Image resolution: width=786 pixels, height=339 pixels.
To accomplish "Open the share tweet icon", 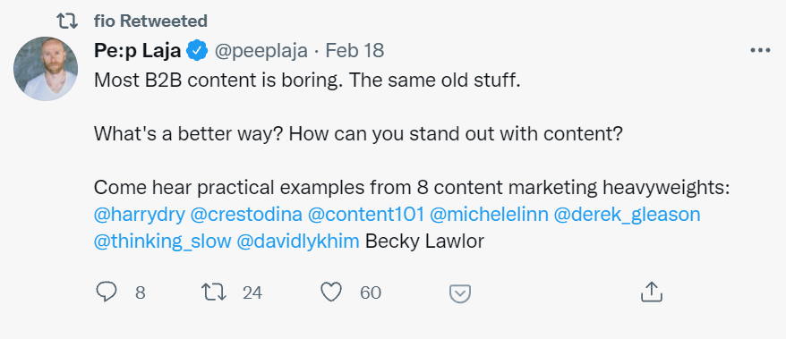I will (652, 292).
